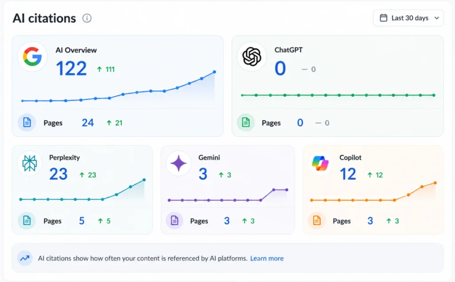Image resolution: width=455 pixels, height=282 pixels.
Task: Select last data point on AI Overview chart
Action: click(215, 72)
